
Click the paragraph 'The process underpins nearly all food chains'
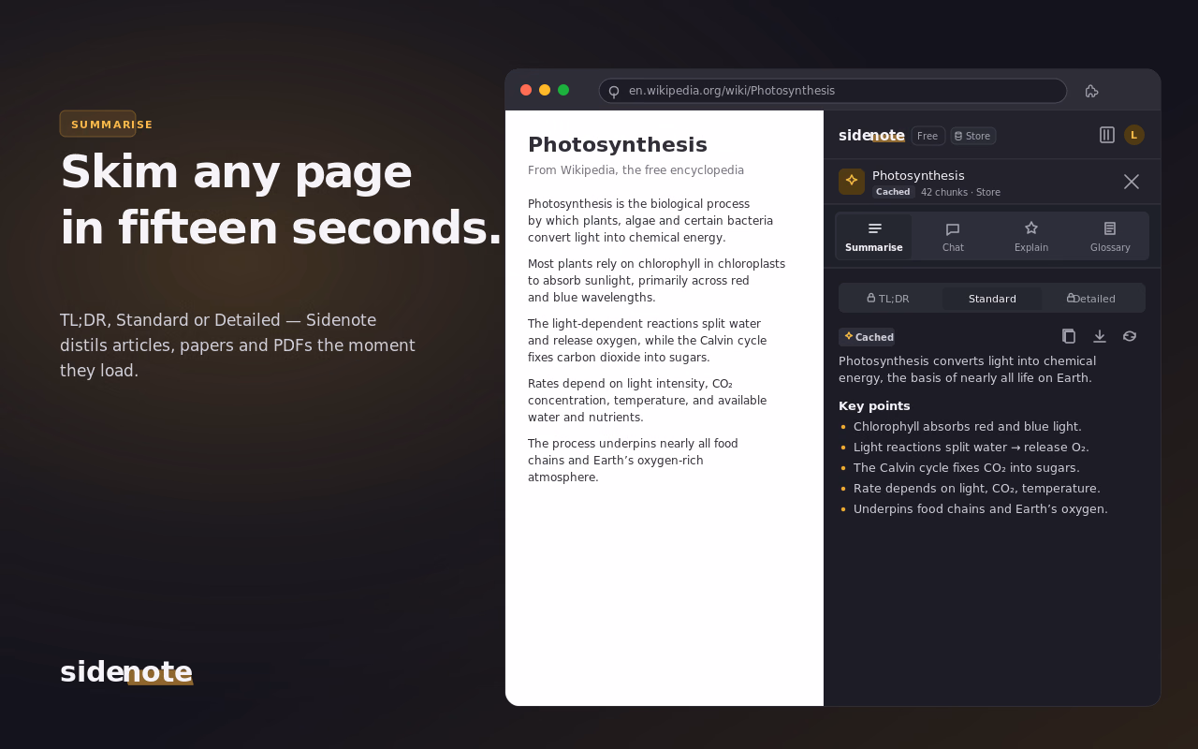click(x=633, y=461)
